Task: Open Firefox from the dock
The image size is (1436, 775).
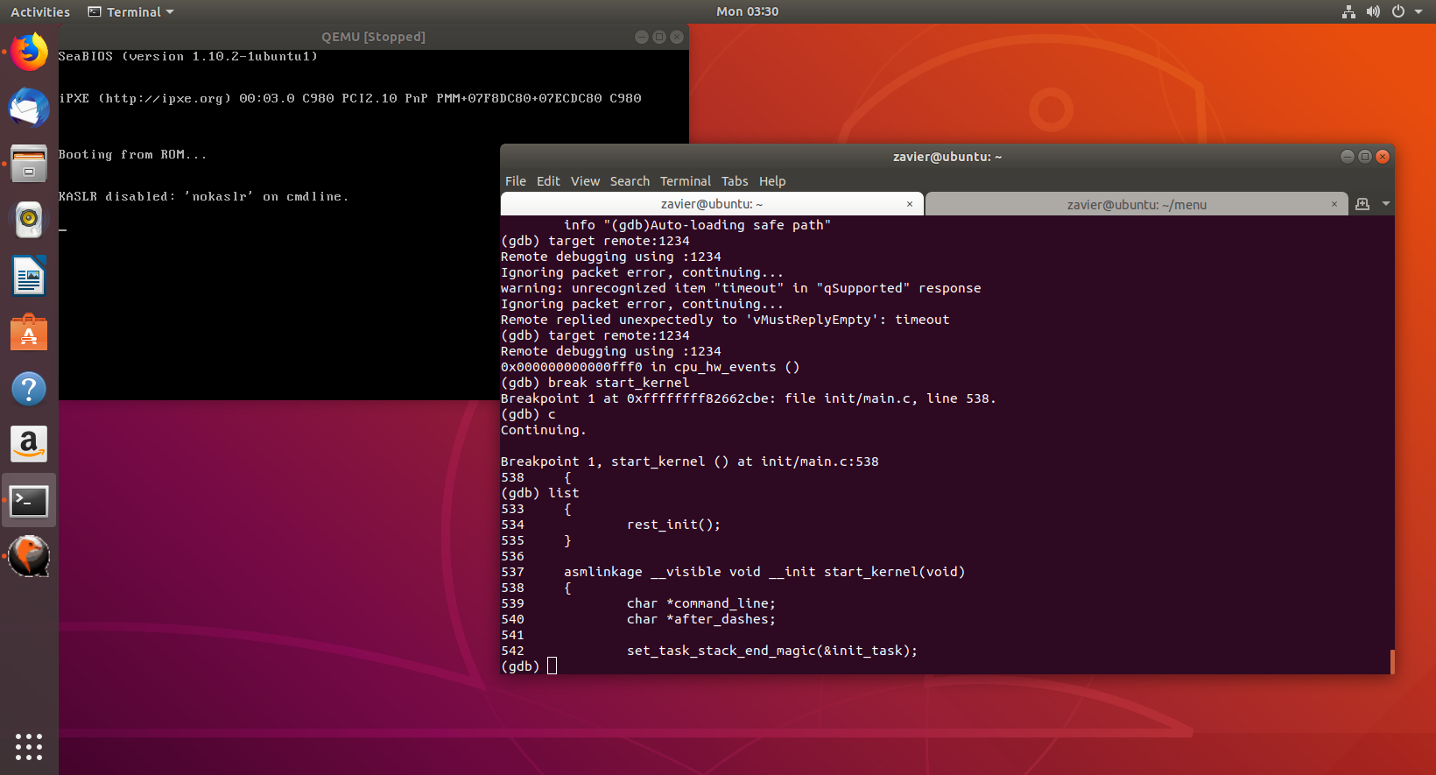Action: coord(29,53)
